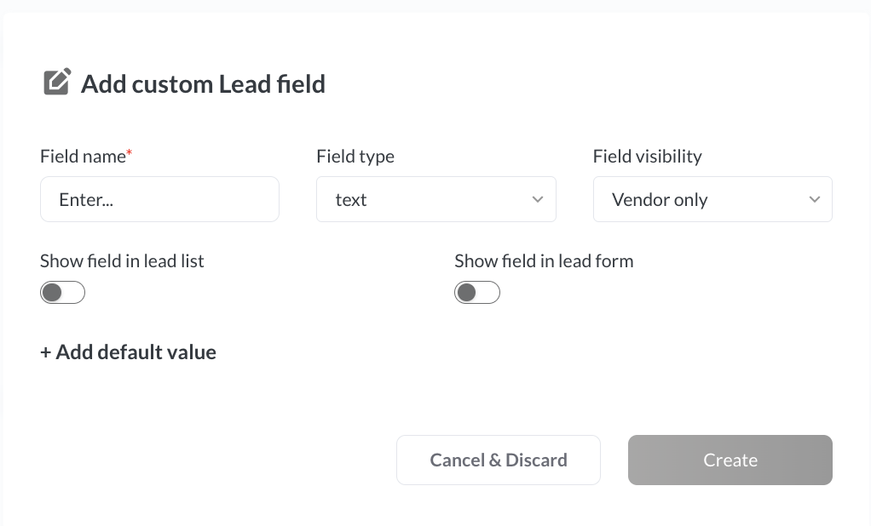Click the Show field in lead form label
The height and width of the screenshot is (526, 871).
click(544, 260)
